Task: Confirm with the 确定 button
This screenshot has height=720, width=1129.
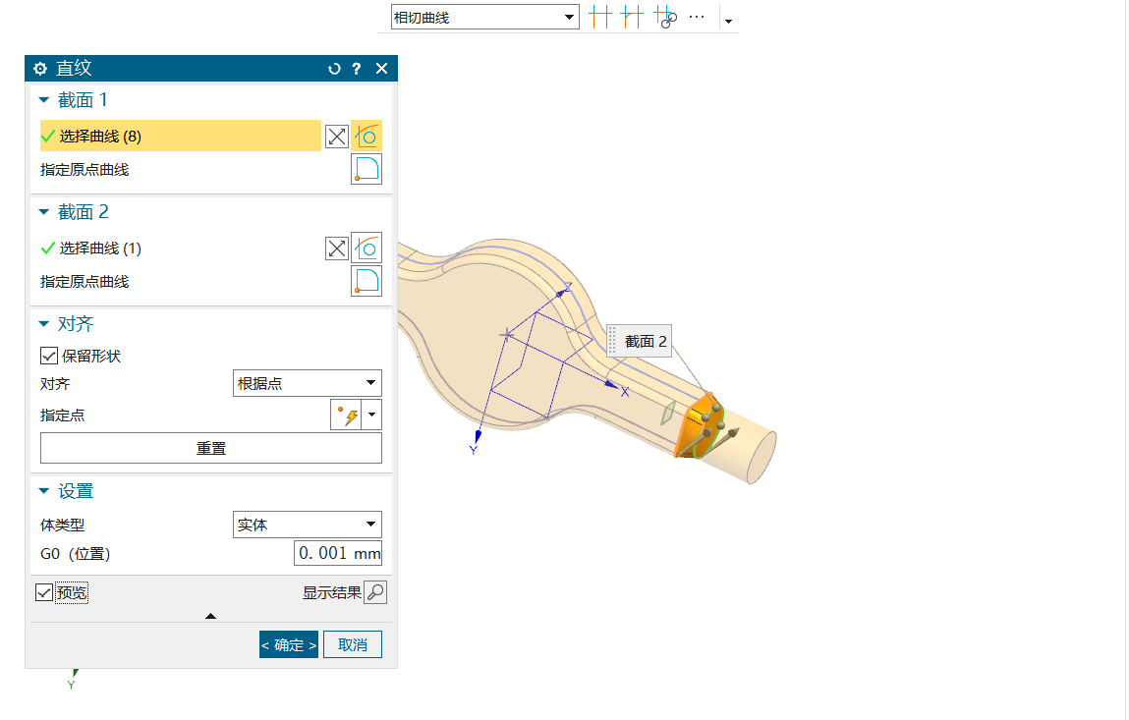Action: (289, 644)
